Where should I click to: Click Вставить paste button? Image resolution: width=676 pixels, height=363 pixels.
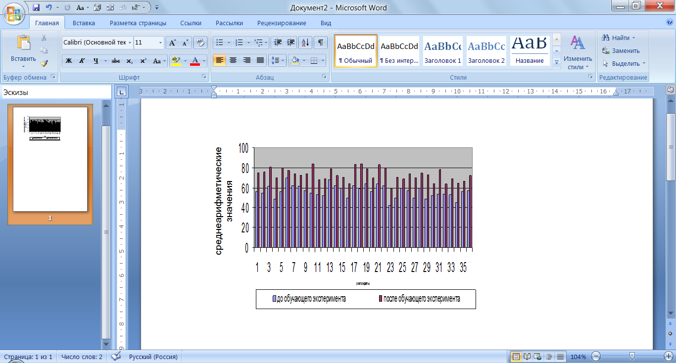click(23, 52)
